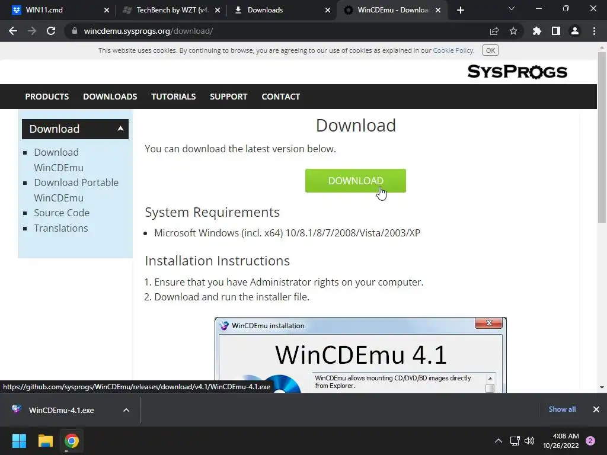The height and width of the screenshot is (455, 607).
Task: Open the Extensions puzzle icon
Action: point(537,31)
